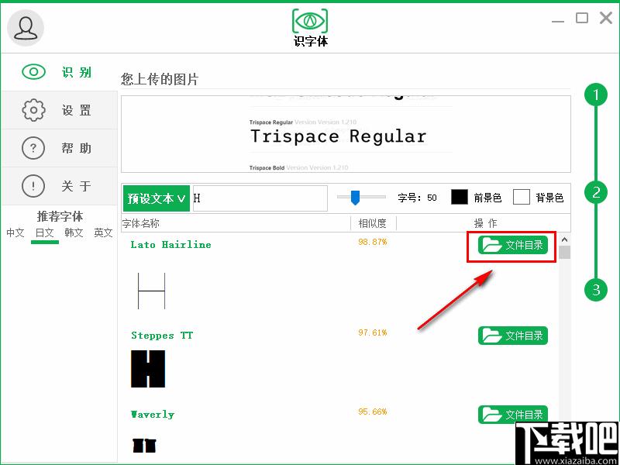This screenshot has height=465, width=620.
Task: Switch to 韩文 recommended fonts tab
Action: pos(74,232)
